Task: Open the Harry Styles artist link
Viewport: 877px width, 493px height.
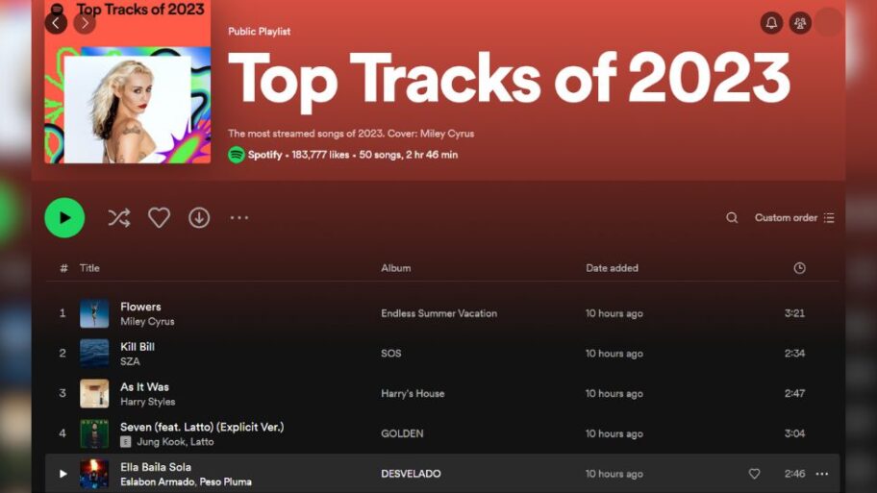Action: coord(148,402)
